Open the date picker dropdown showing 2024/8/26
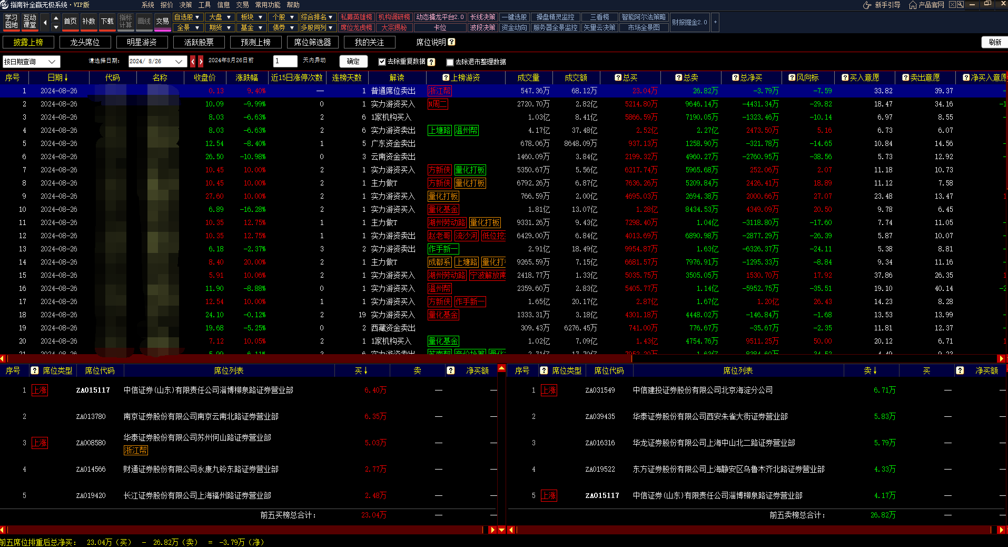 [x=179, y=62]
